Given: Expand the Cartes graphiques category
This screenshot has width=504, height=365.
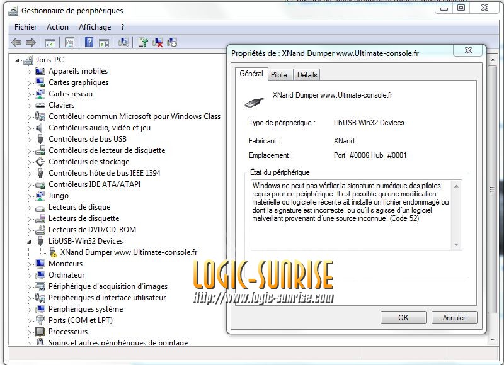Looking at the screenshot, I should tap(29, 82).
